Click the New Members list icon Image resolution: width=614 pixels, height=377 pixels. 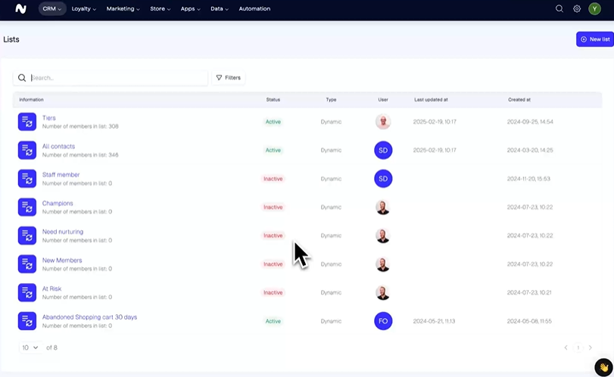click(27, 264)
